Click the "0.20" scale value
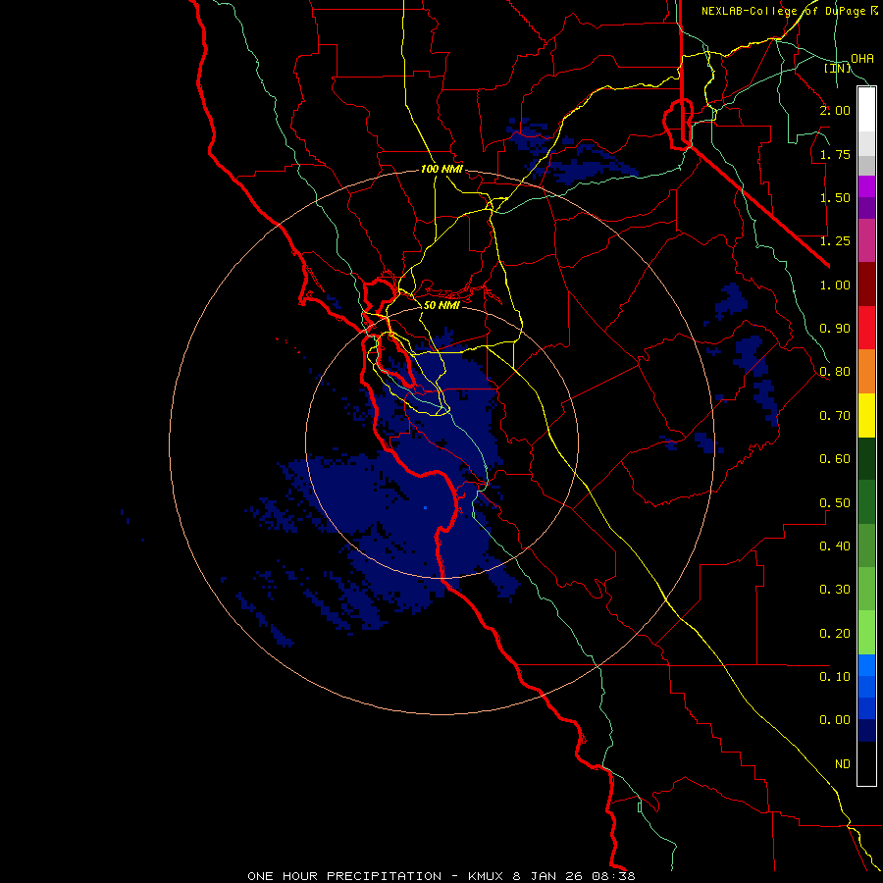This screenshot has width=883, height=883. [835, 634]
